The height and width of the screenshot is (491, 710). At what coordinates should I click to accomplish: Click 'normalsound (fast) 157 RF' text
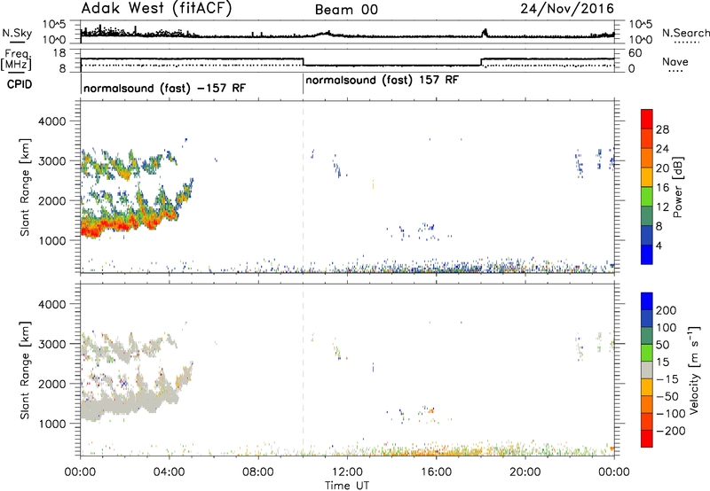pyautogui.click(x=383, y=81)
